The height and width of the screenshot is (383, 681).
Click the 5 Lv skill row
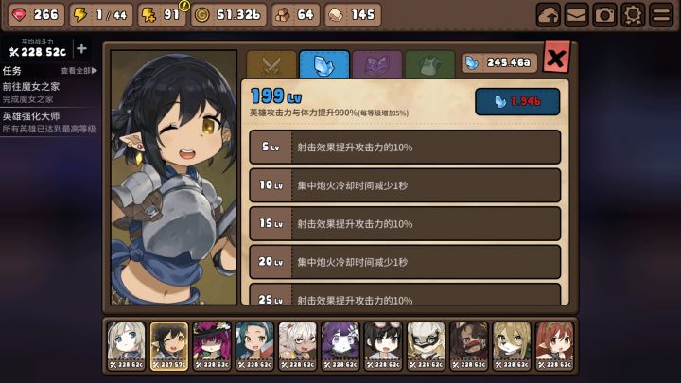[405, 148]
